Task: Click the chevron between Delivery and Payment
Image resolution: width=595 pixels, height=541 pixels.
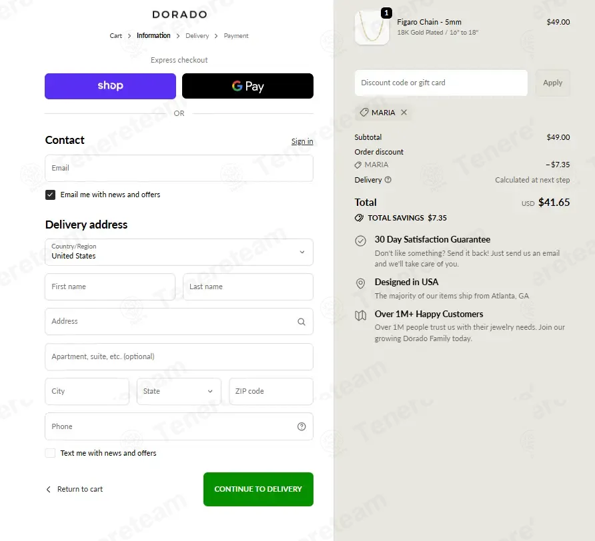Action: [216, 36]
